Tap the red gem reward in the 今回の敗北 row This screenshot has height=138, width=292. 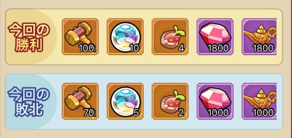point(215,101)
